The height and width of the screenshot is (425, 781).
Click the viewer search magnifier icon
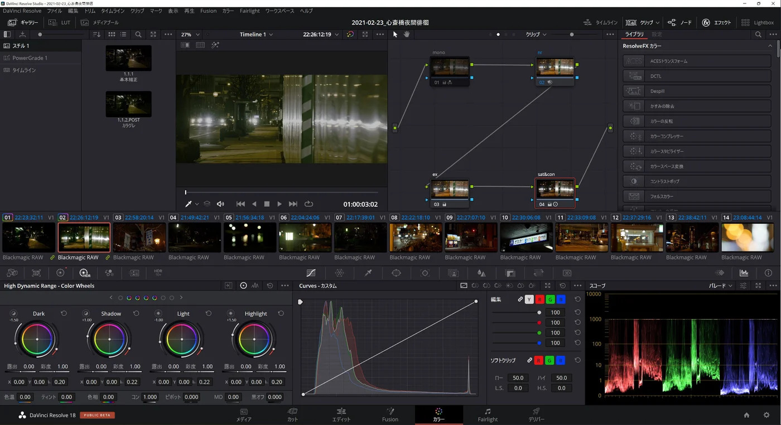(x=138, y=34)
